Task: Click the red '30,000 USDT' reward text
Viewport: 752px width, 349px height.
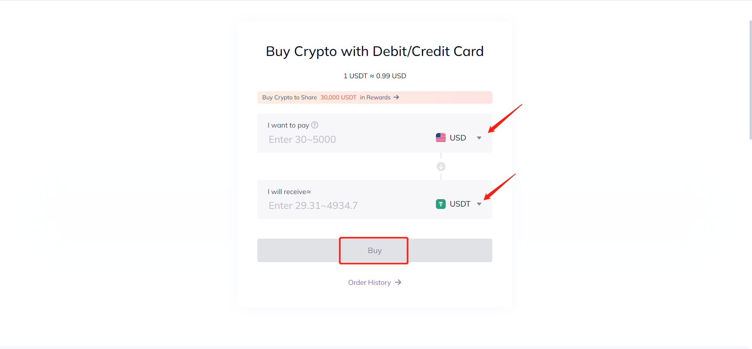Action: tap(338, 97)
